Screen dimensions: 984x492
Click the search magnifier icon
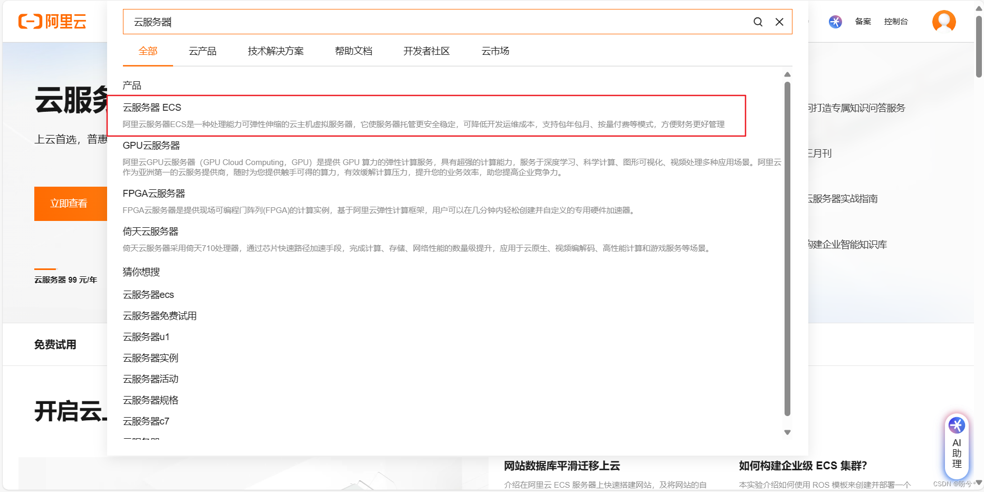[x=758, y=22]
